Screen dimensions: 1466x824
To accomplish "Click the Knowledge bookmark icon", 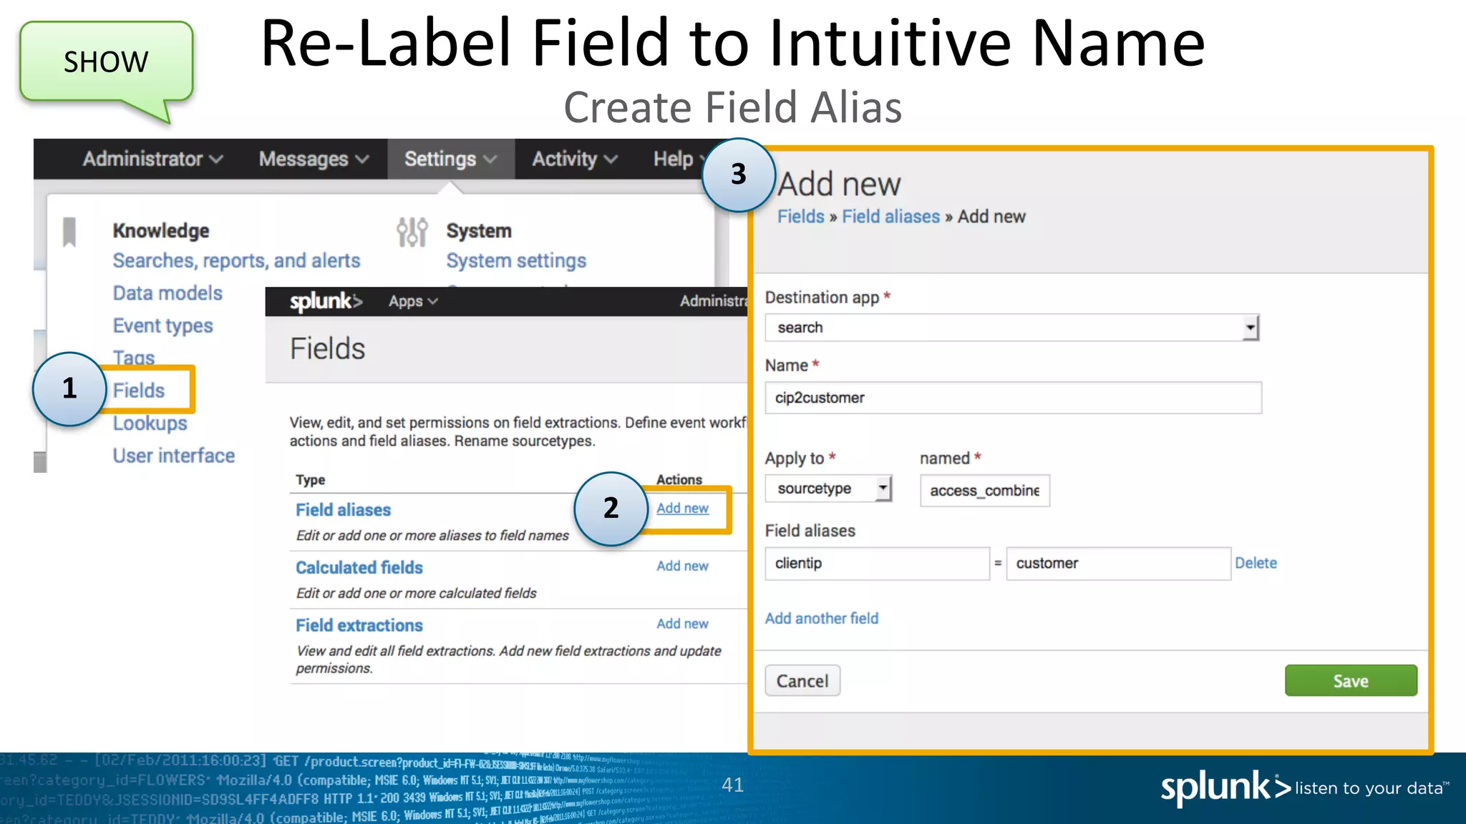I will [x=69, y=232].
